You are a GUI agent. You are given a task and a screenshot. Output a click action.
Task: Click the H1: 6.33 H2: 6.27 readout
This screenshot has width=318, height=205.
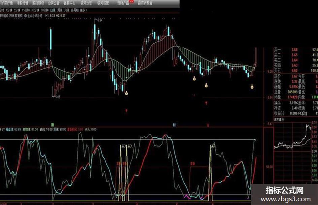tap(56, 15)
